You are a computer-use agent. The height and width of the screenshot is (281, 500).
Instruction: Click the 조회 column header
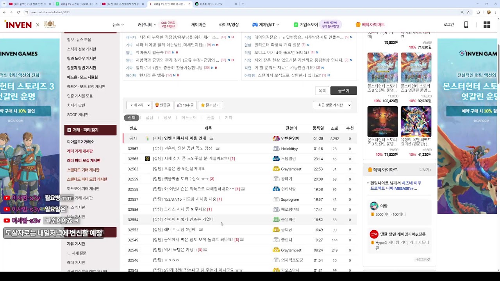tap(334, 128)
